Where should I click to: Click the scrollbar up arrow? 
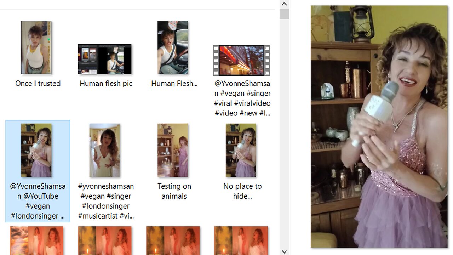pyautogui.click(x=284, y=4)
